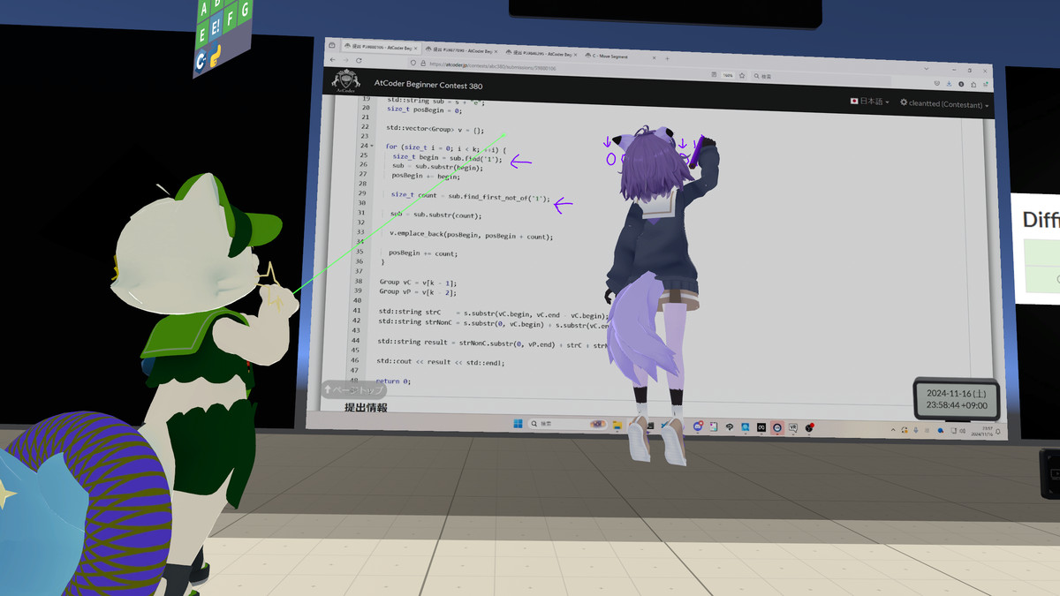Image resolution: width=1060 pixels, height=596 pixels.
Task: Click the AtCoder logo
Action: pyautogui.click(x=346, y=82)
